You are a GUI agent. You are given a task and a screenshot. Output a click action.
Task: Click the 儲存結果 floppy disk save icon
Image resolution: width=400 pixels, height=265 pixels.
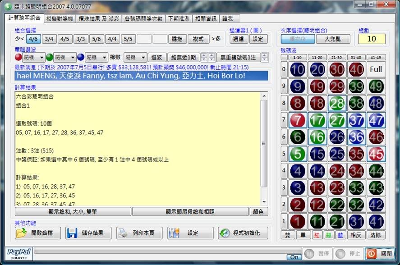[72, 233]
